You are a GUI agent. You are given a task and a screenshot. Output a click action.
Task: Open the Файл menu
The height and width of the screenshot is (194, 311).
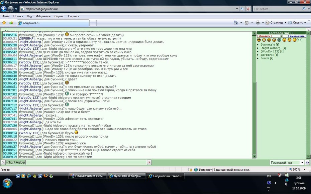pos(6,16)
